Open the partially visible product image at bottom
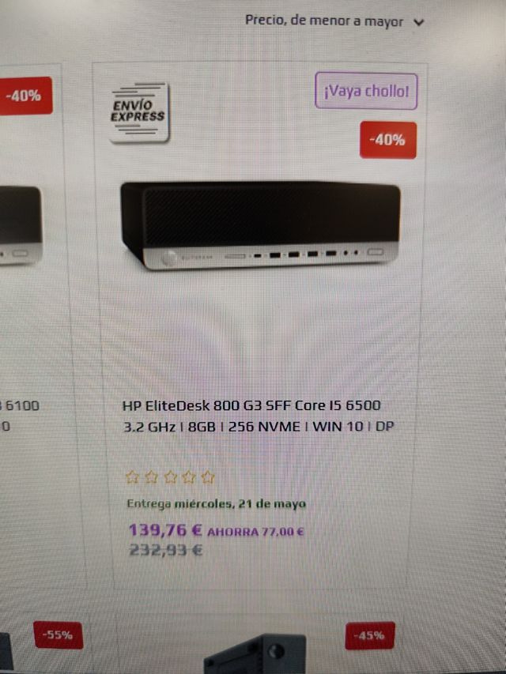 tap(255, 653)
